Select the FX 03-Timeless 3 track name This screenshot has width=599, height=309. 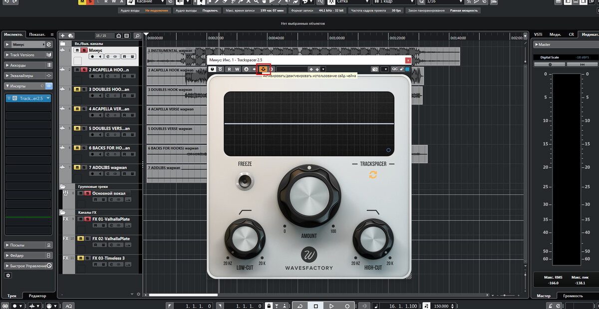point(108,258)
